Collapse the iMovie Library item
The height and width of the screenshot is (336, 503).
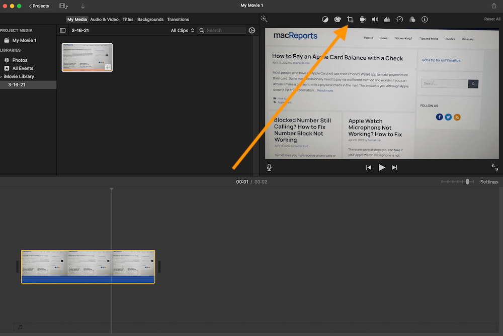click(2, 76)
